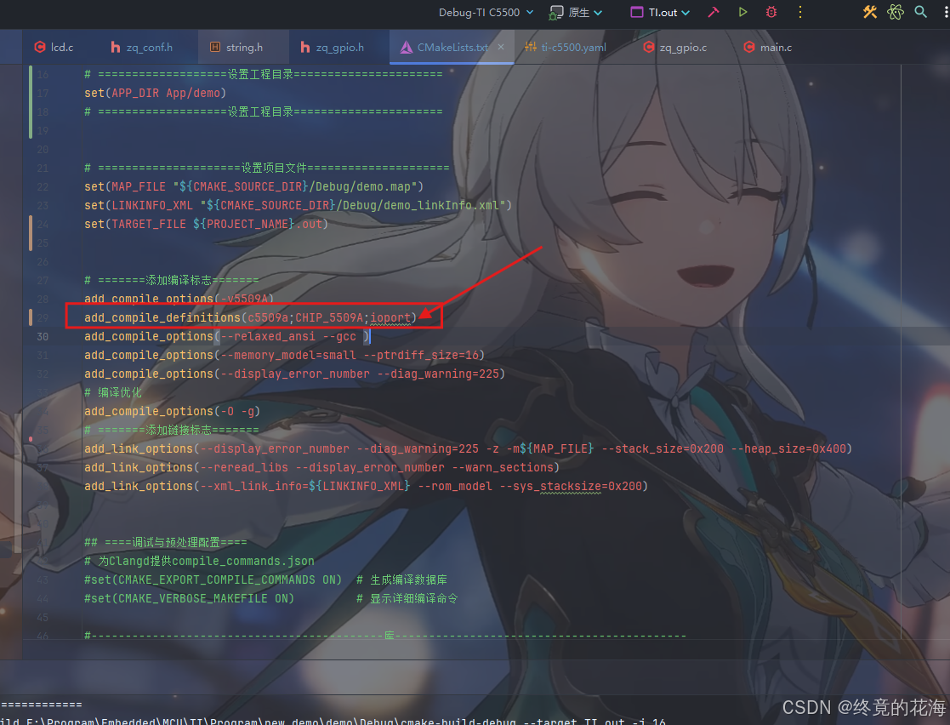Click the Build hammer icon

click(x=714, y=12)
